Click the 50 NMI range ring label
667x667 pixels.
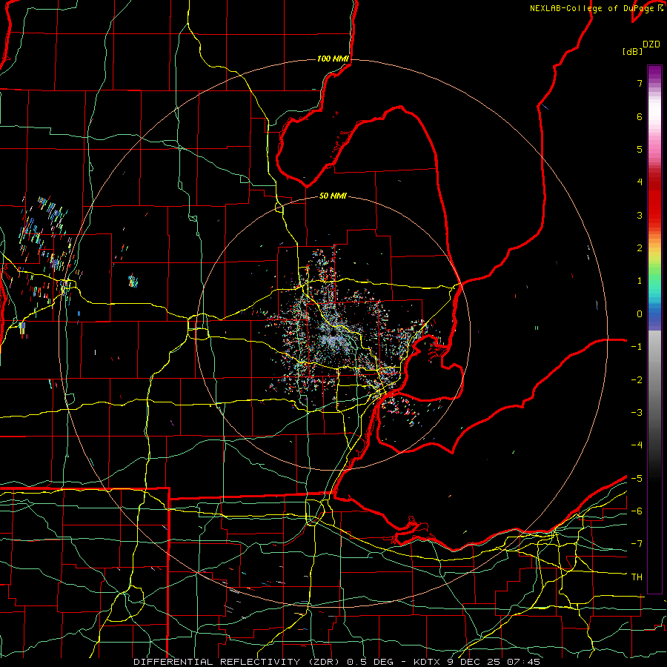(333, 196)
